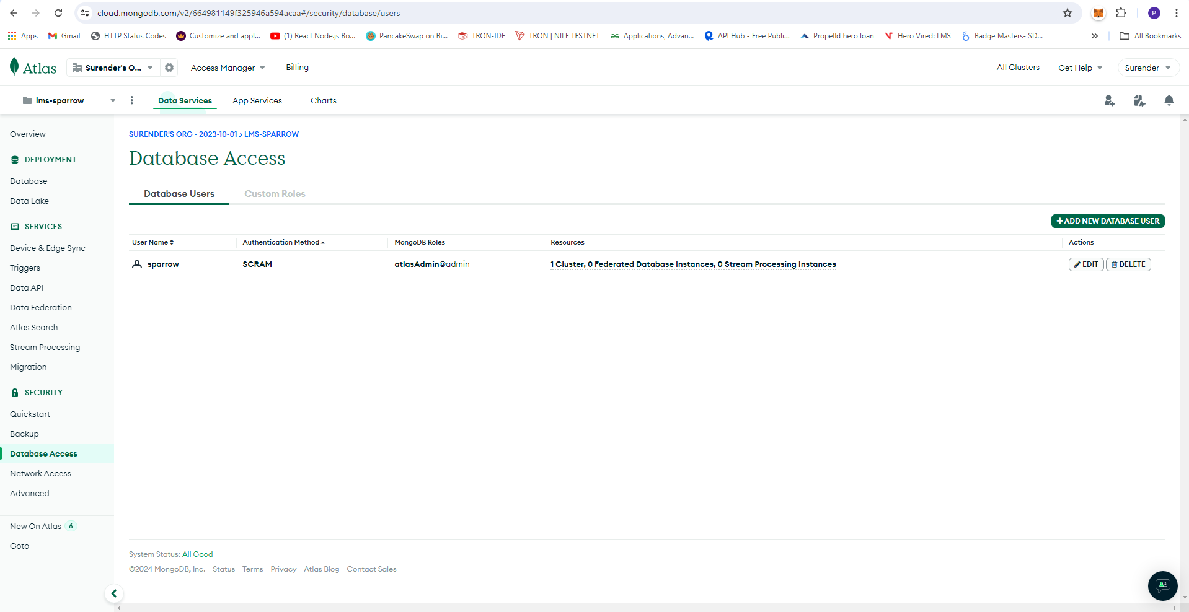Open Apps bookmark grid

click(x=22, y=36)
